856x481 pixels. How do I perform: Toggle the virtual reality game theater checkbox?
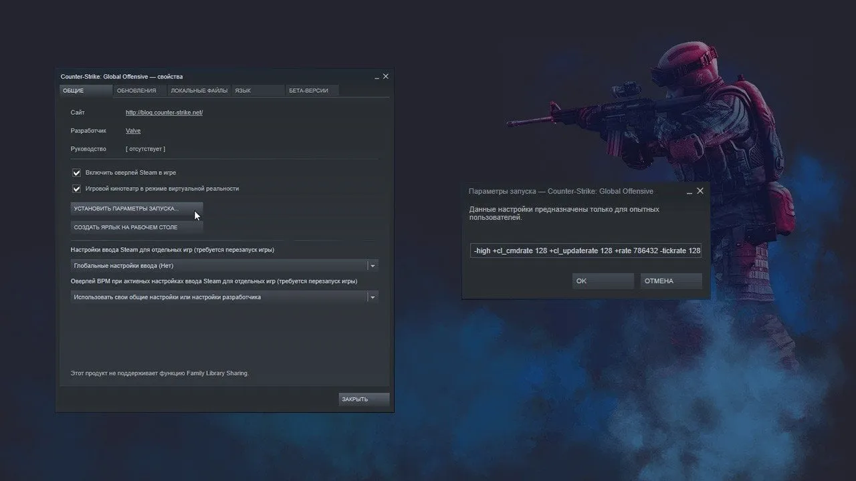pos(76,188)
